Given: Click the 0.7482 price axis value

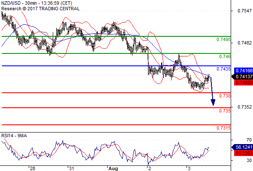Looking at the screenshot, I should pyautogui.click(x=244, y=43).
